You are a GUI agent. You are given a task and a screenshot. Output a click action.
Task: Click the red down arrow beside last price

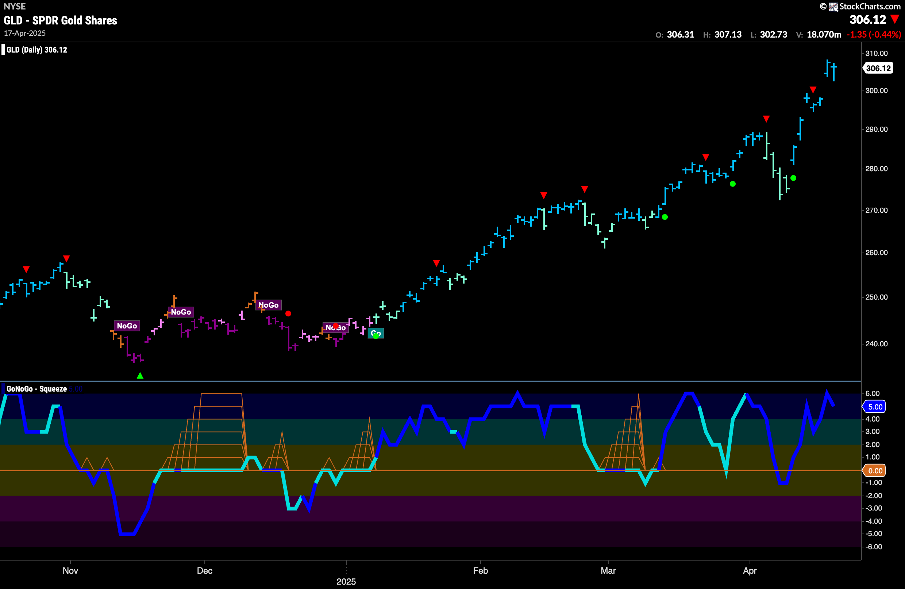[x=895, y=19]
